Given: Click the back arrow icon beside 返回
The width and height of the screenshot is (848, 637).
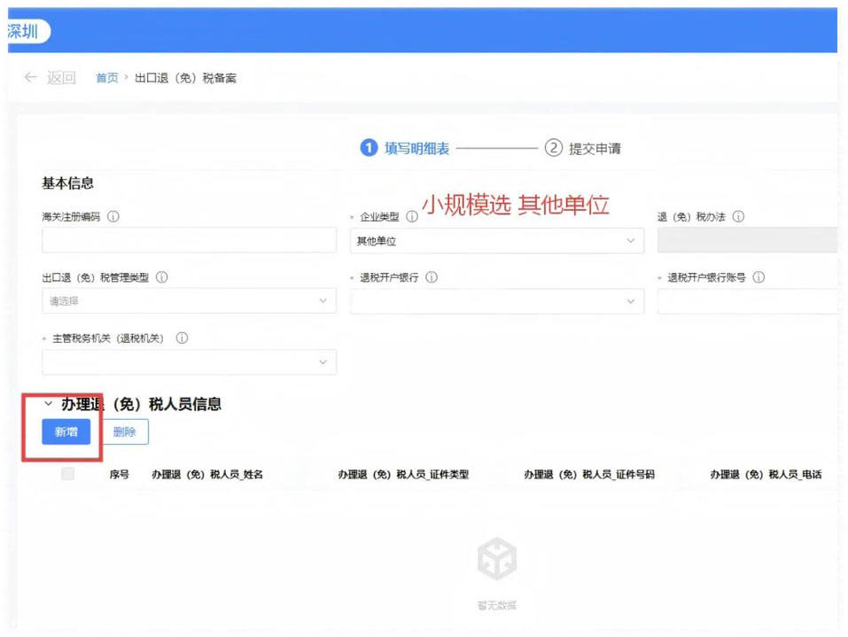Looking at the screenshot, I should (28, 78).
